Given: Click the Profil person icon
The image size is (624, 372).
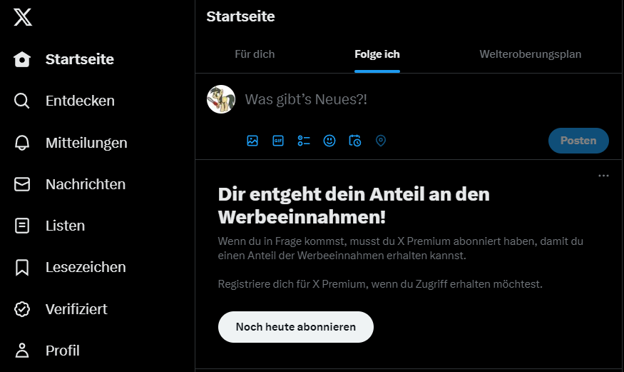Looking at the screenshot, I should [22, 351].
